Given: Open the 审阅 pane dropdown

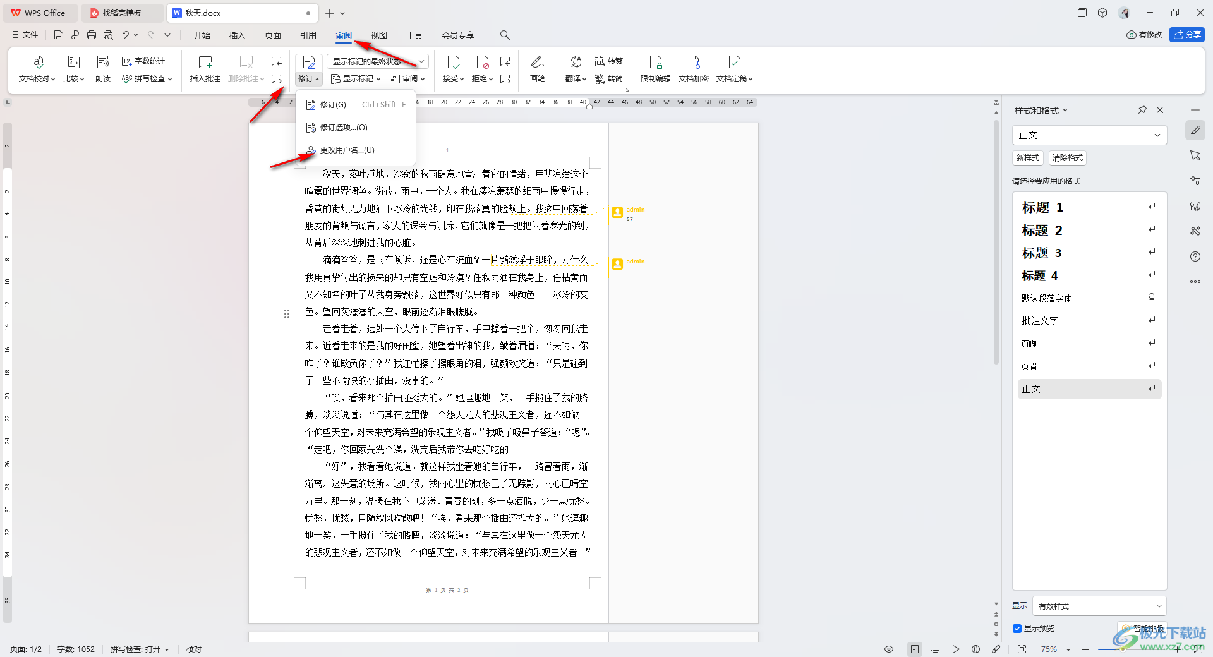Looking at the screenshot, I should (407, 79).
